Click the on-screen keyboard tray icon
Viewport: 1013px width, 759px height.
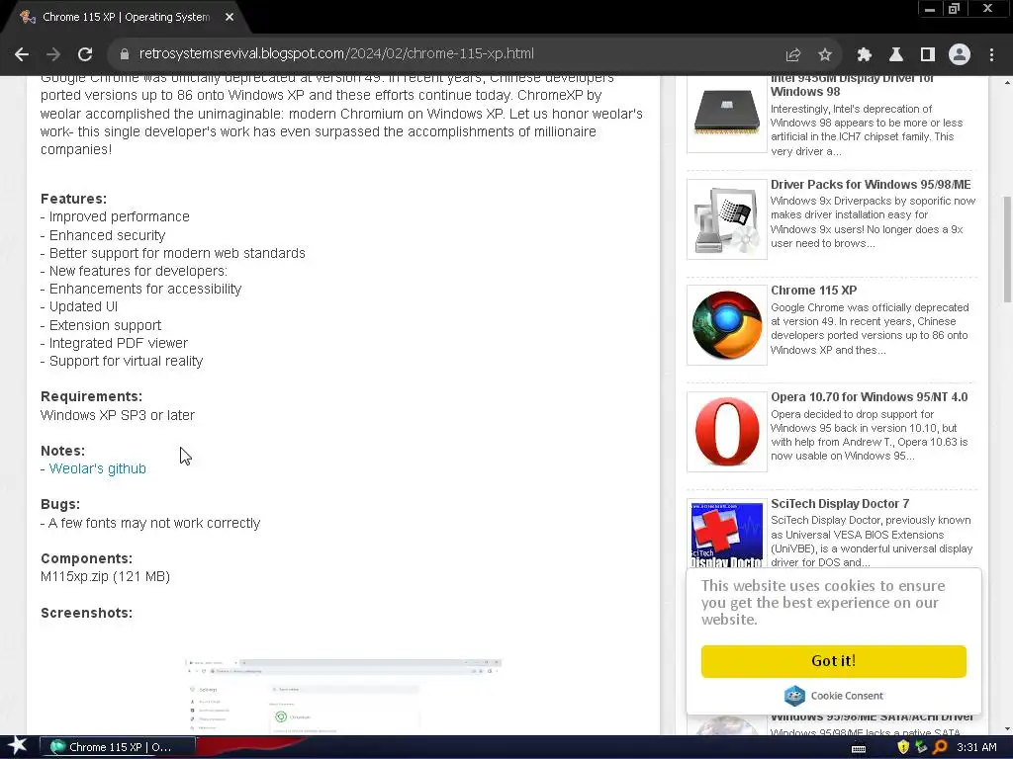pyautogui.click(x=858, y=748)
